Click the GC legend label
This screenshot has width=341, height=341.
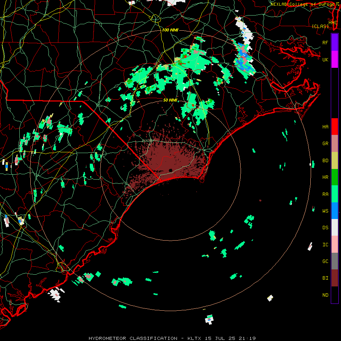[325, 261]
